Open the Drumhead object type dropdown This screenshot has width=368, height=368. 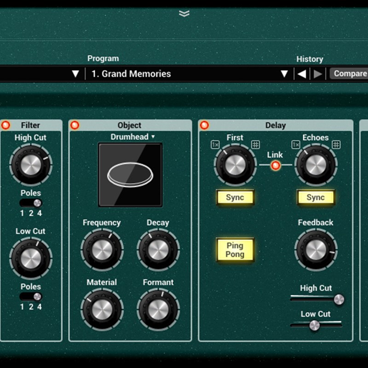(132, 137)
